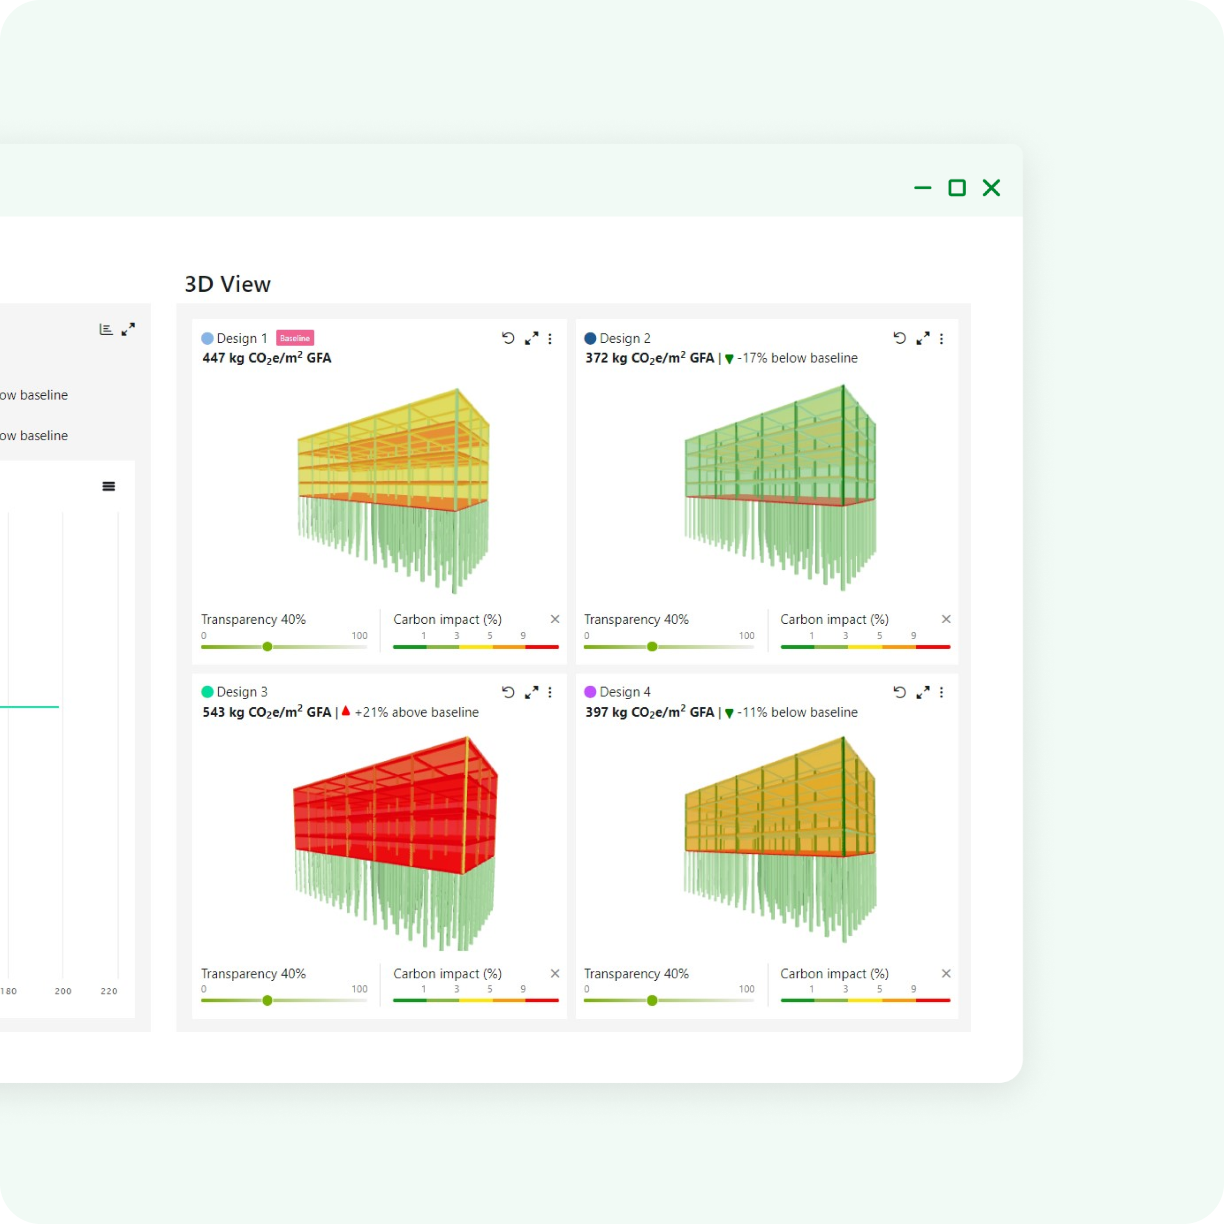The height and width of the screenshot is (1224, 1224).
Task: Click the '220' chart axis label
Action: point(109,991)
